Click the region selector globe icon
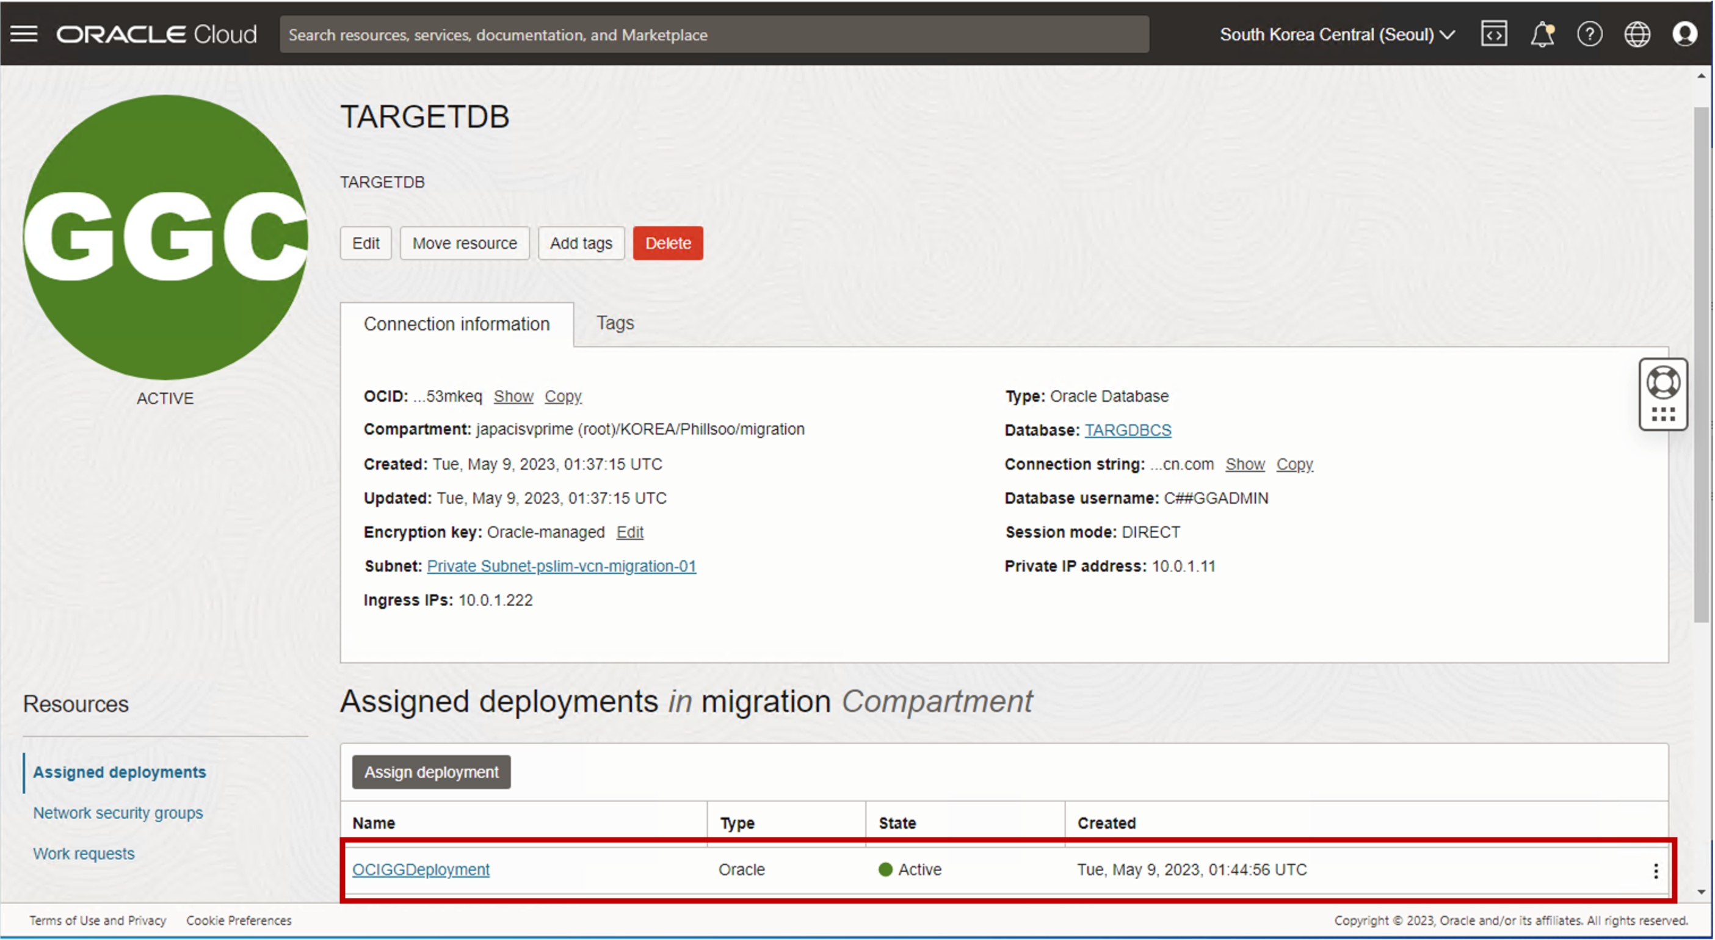Image resolution: width=1715 pixels, height=940 pixels. click(1637, 34)
